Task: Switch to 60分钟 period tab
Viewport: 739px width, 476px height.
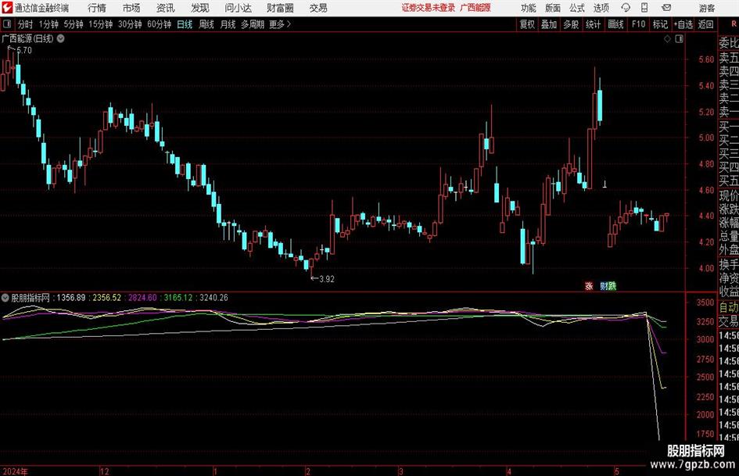Action: (x=160, y=24)
